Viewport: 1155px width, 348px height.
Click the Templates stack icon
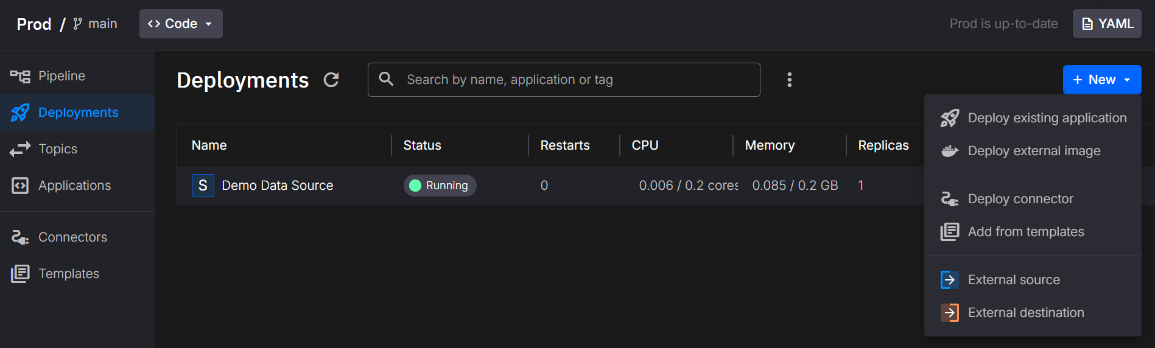pyautogui.click(x=20, y=274)
